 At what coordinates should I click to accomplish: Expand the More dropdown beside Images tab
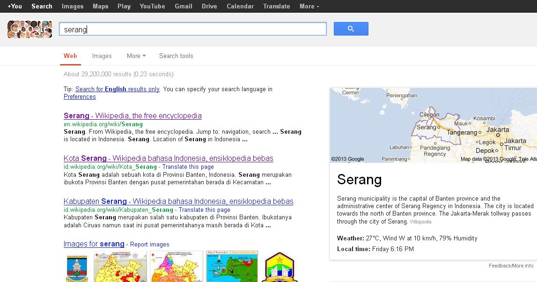pyautogui.click(x=136, y=56)
